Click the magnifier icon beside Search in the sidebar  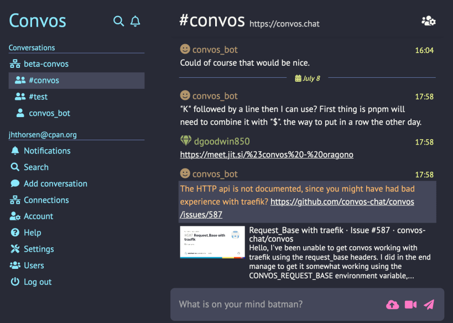15,167
